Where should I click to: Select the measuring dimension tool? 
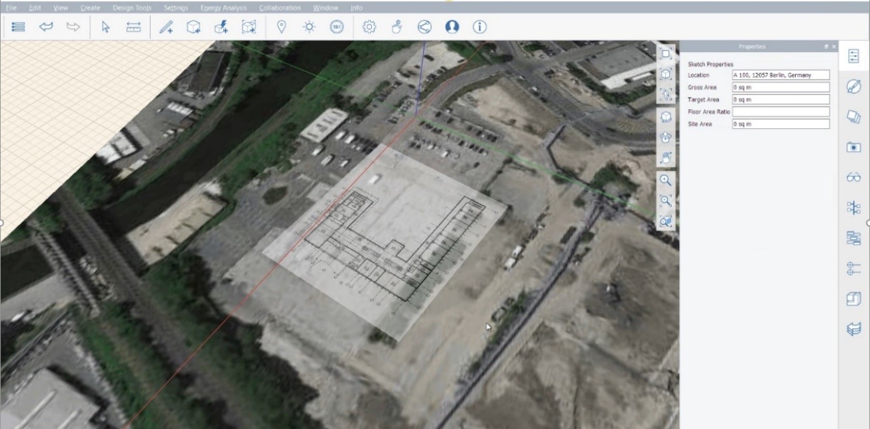point(134,27)
